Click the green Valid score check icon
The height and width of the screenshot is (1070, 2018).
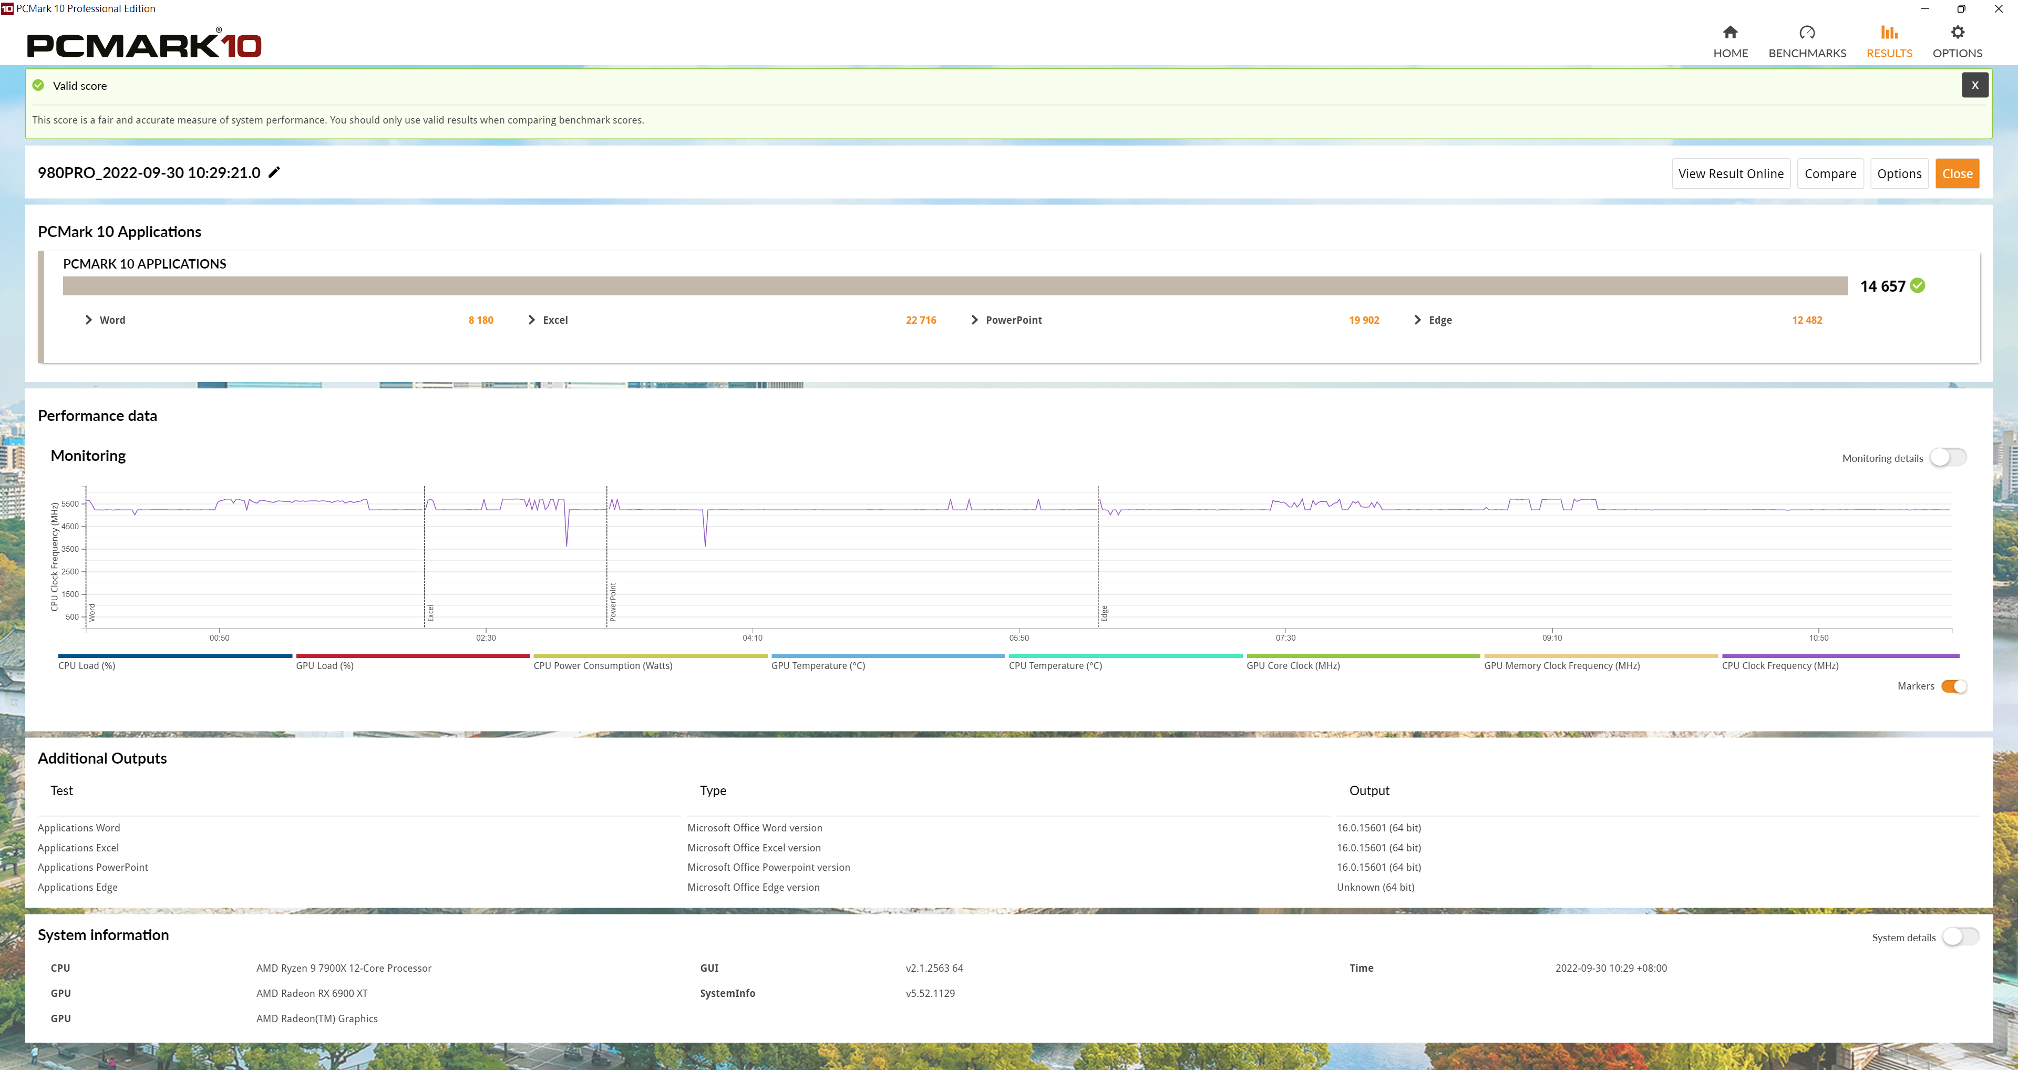click(38, 85)
